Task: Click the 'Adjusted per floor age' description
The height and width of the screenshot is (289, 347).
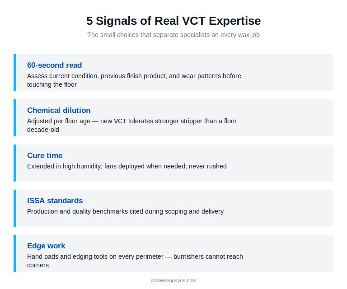Action: 132,125
